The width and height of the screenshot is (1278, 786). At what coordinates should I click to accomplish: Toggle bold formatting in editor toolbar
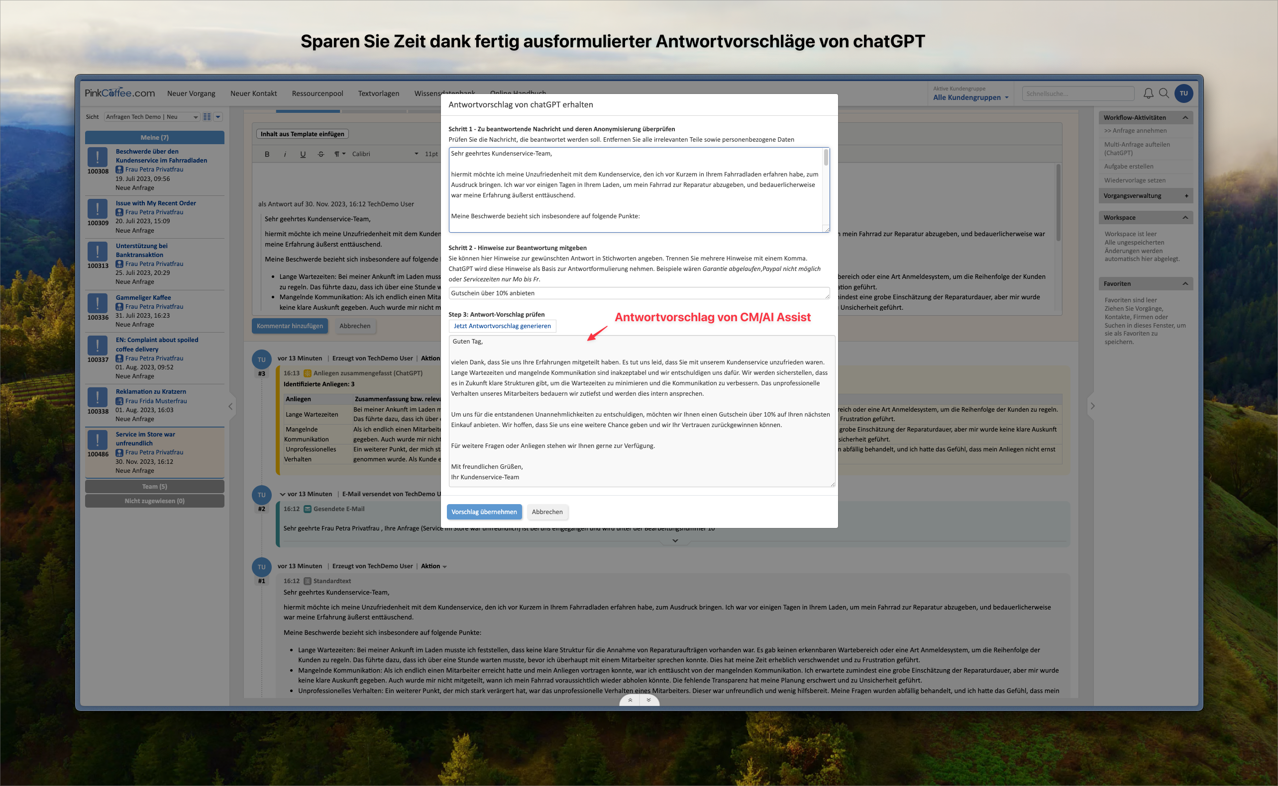tap(267, 154)
